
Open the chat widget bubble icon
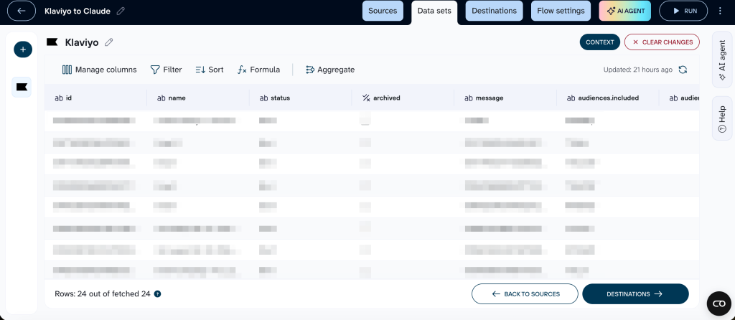(x=718, y=303)
